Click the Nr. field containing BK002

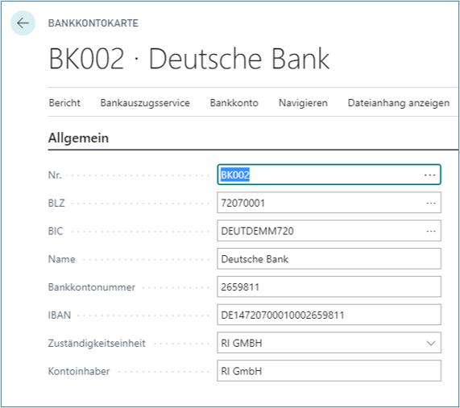(329, 175)
